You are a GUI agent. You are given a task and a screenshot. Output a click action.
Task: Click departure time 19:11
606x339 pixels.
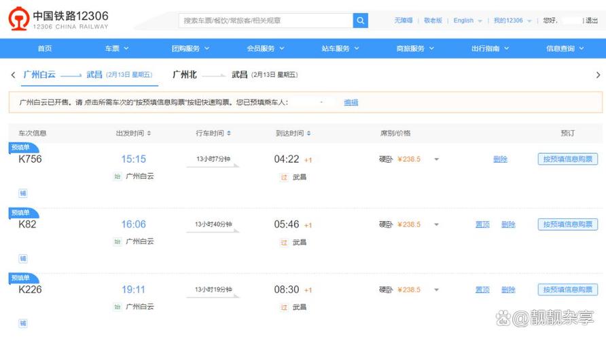point(134,290)
